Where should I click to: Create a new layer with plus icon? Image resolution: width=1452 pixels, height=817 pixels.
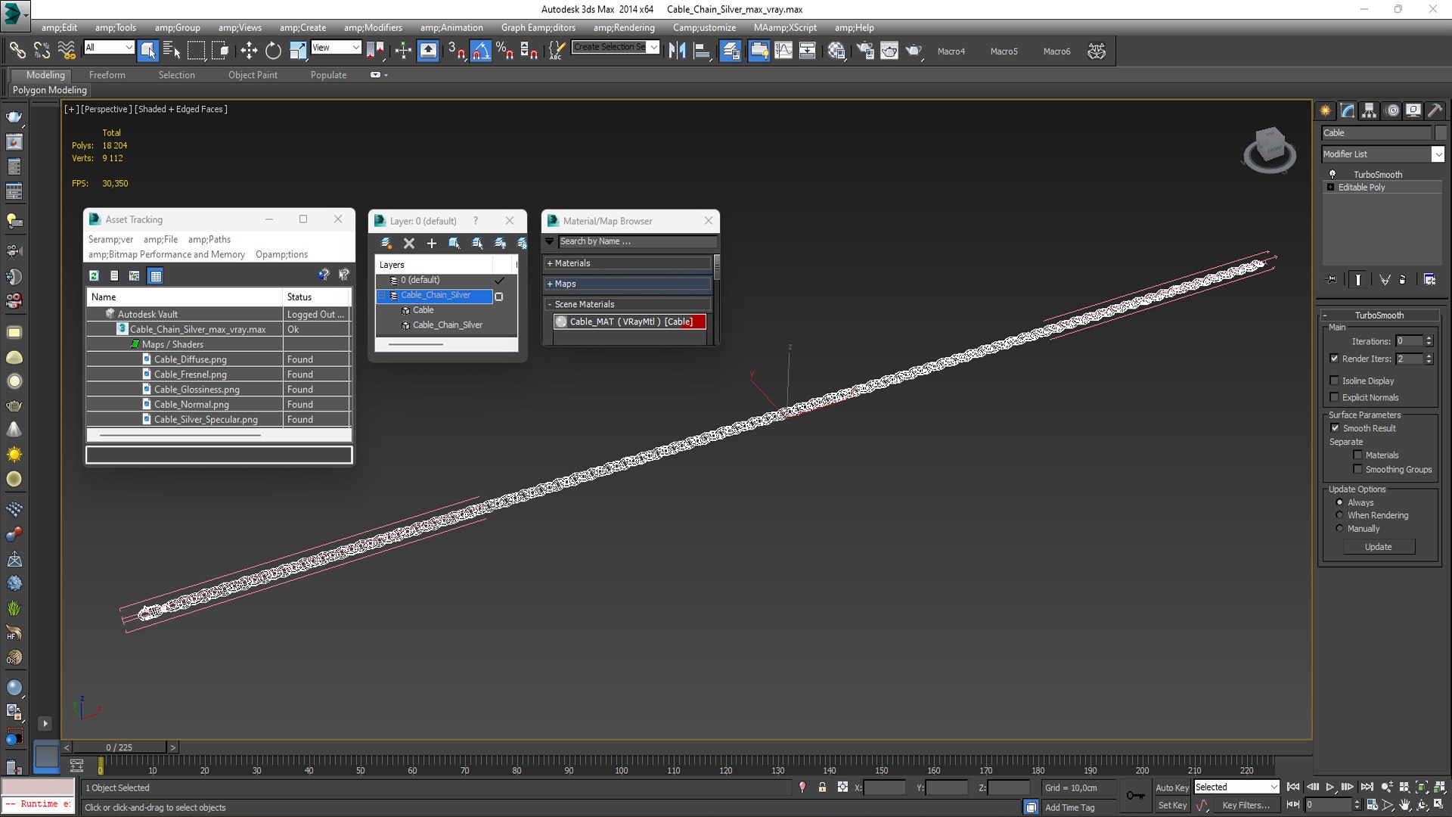[432, 243]
